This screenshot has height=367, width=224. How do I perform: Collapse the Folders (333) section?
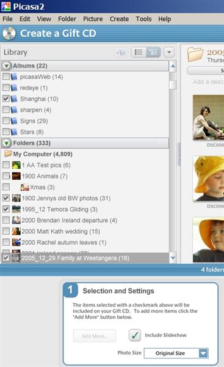7,143
